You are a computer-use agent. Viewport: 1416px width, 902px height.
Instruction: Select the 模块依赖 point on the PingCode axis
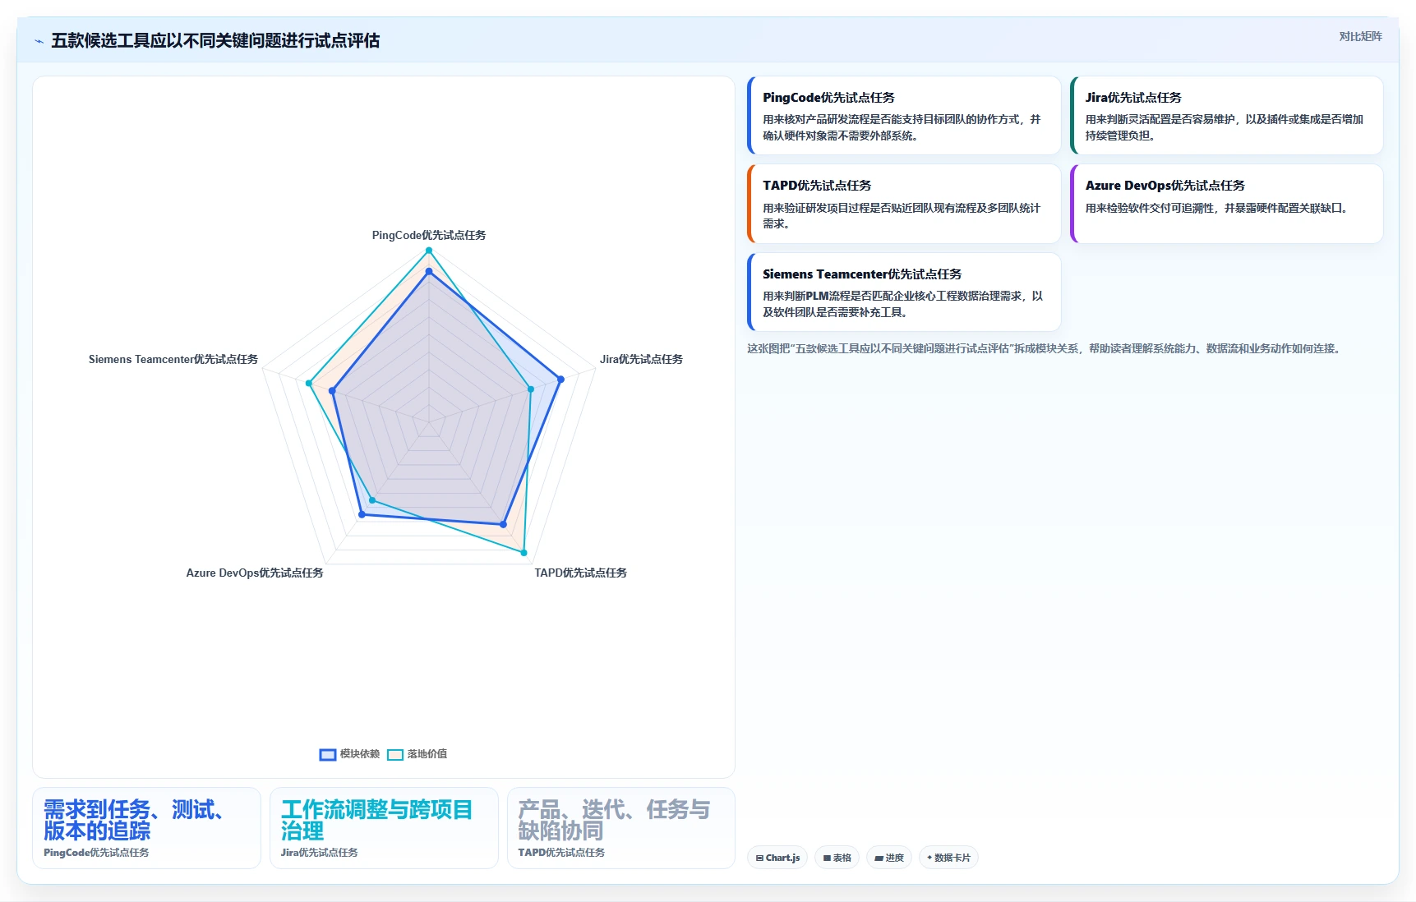428,271
